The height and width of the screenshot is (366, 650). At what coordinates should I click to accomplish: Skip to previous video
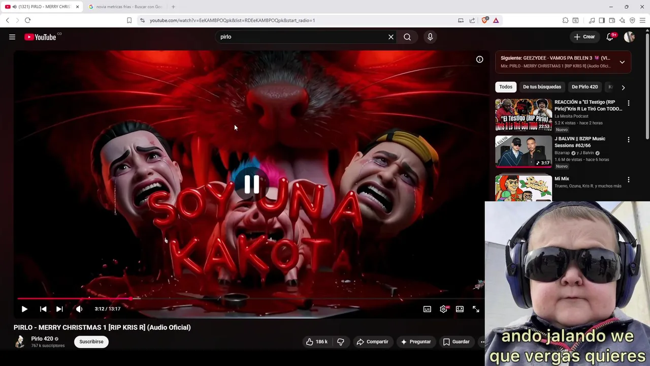[43, 309]
